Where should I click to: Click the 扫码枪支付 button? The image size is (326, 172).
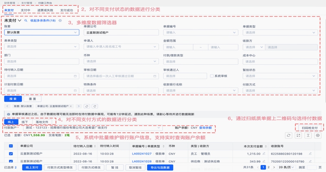[x=310, y=128]
